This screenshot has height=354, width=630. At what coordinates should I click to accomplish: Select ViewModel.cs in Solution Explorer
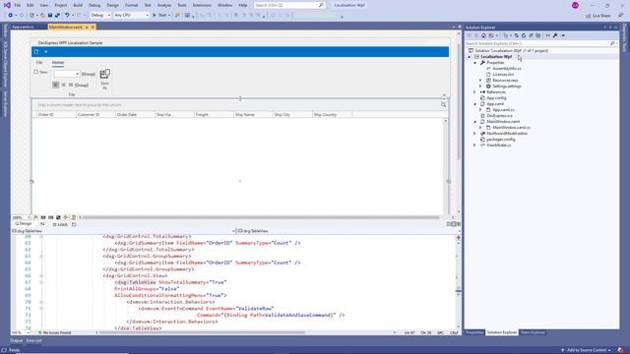[x=499, y=145]
